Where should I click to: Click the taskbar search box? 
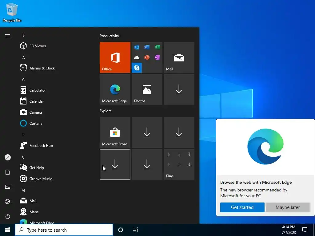tap(64, 230)
